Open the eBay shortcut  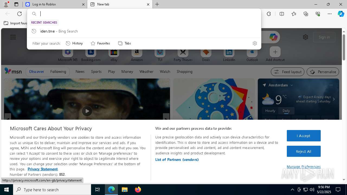pos(114,54)
